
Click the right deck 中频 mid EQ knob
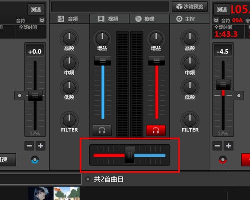click(x=190, y=63)
